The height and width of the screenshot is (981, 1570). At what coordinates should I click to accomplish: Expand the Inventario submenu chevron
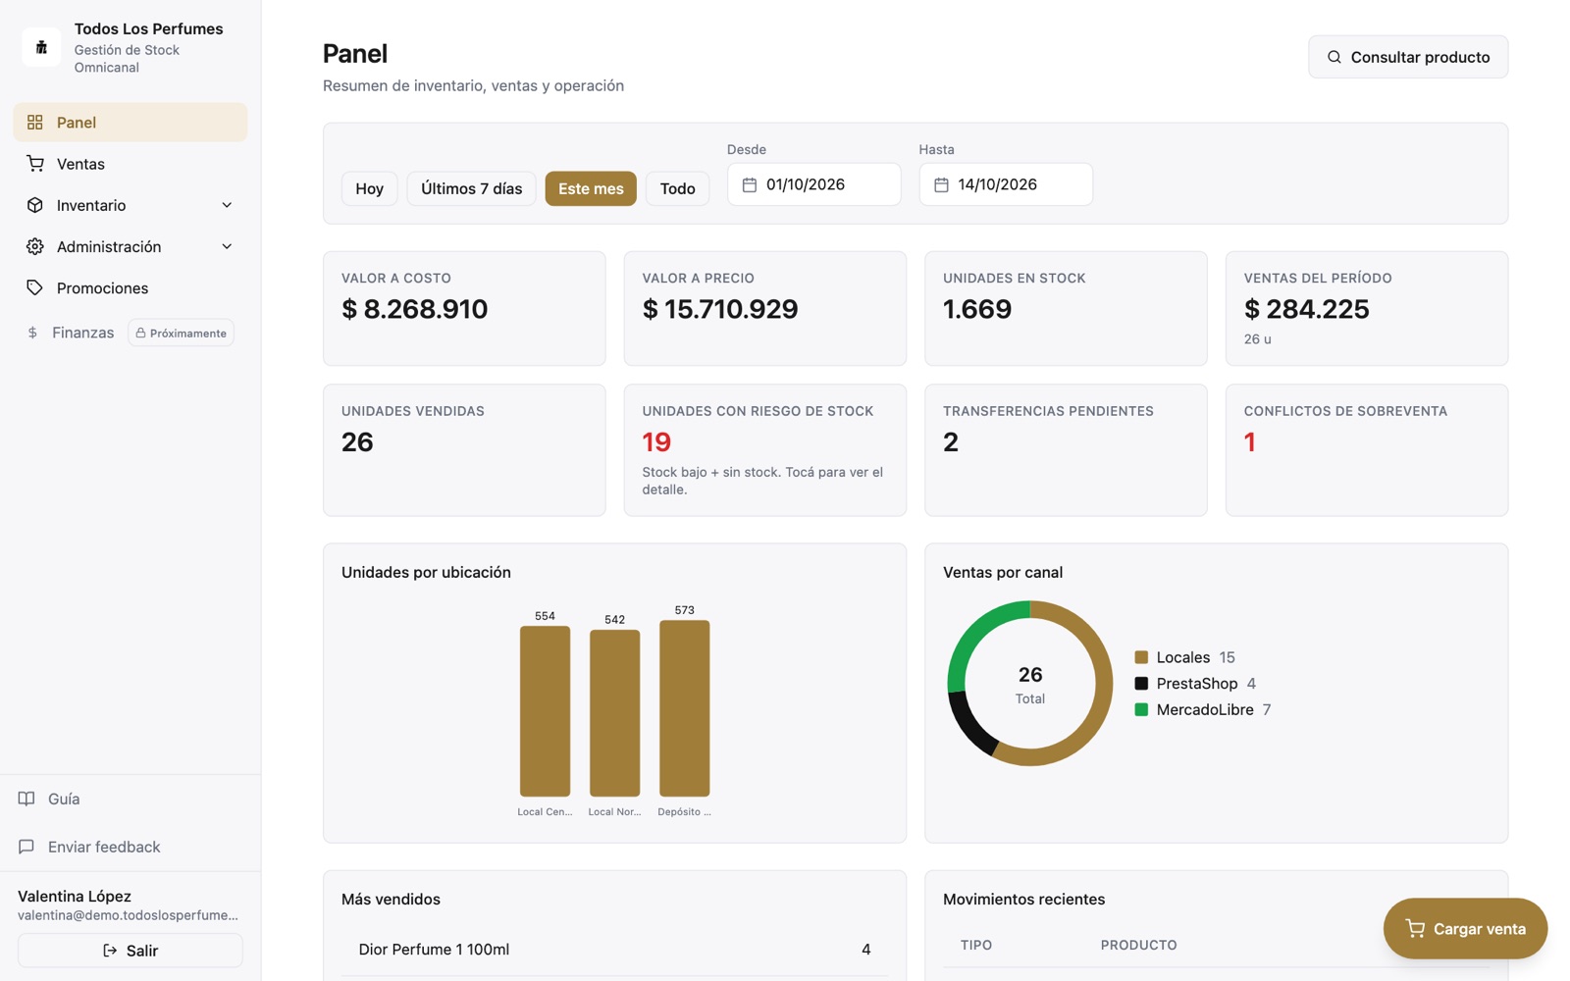[x=227, y=205]
